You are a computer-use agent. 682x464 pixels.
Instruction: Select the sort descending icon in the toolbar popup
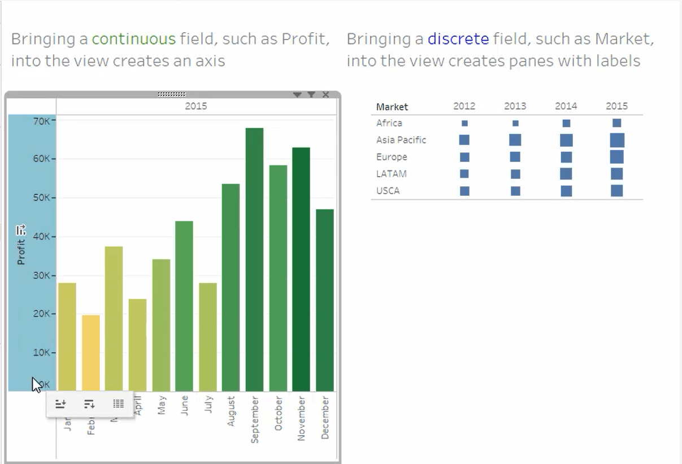pos(90,403)
